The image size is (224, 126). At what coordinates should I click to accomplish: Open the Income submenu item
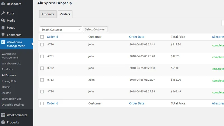pos(6,93)
